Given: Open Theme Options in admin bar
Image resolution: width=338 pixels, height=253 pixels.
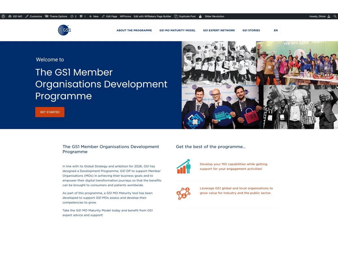Looking at the screenshot, I should point(56,16).
